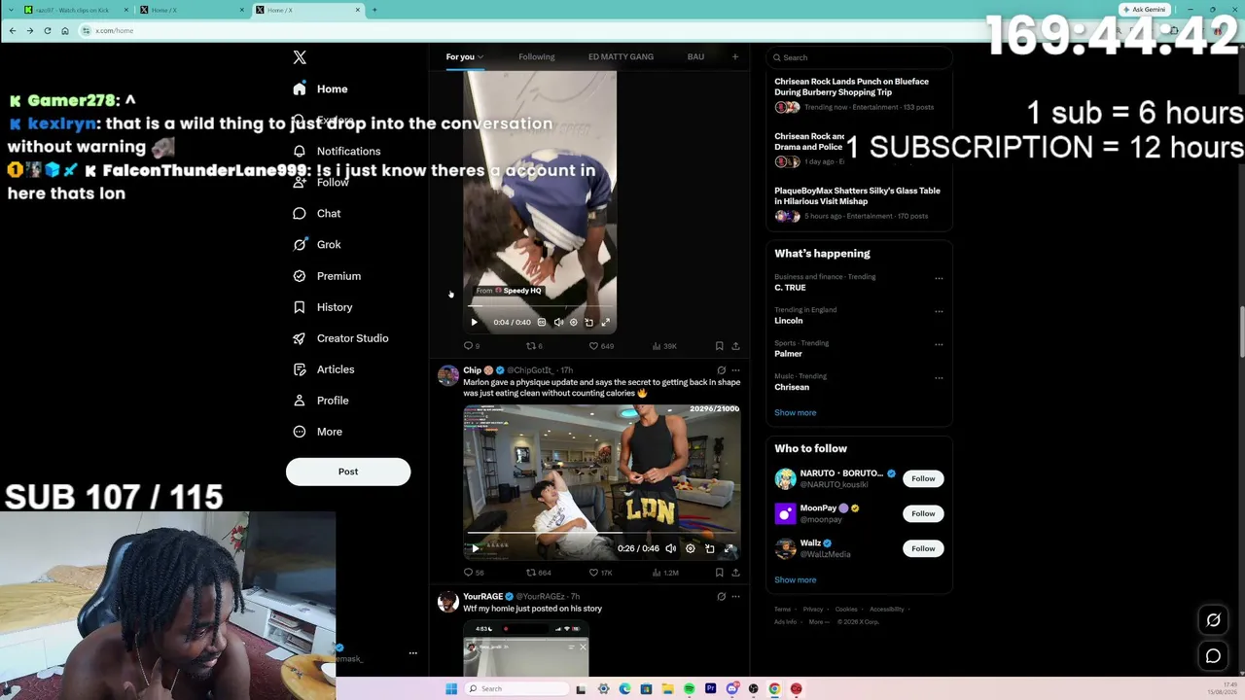Open Articles in the sidebar
Image resolution: width=1245 pixels, height=700 pixels.
(324, 368)
